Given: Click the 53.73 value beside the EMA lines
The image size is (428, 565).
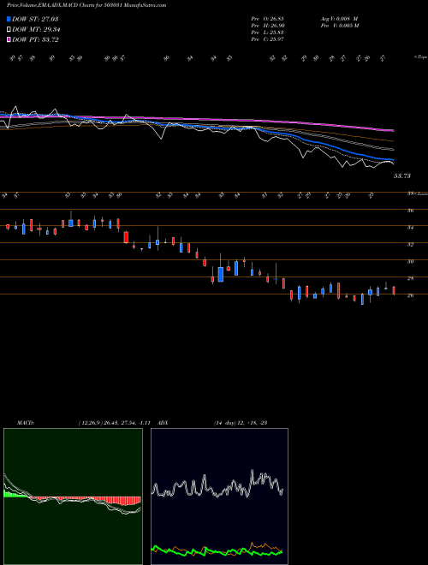Looking at the screenshot, I should pos(402,175).
